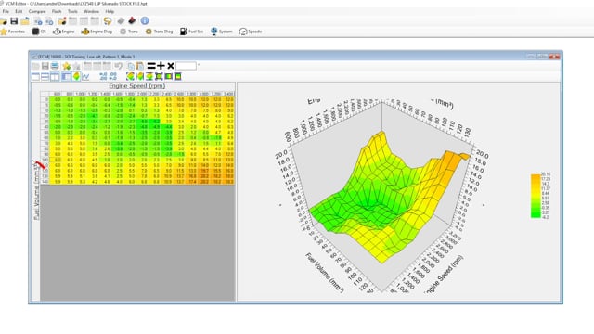
Task: Click the first graph rotation icon after decimals
Action: tap(130, 76)
